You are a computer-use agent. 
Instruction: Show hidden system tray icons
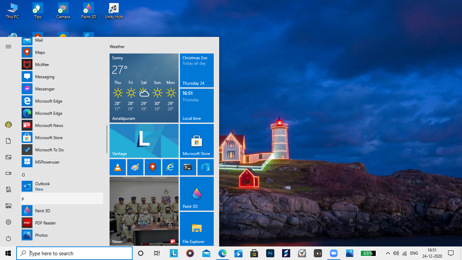tap(388, 253)
